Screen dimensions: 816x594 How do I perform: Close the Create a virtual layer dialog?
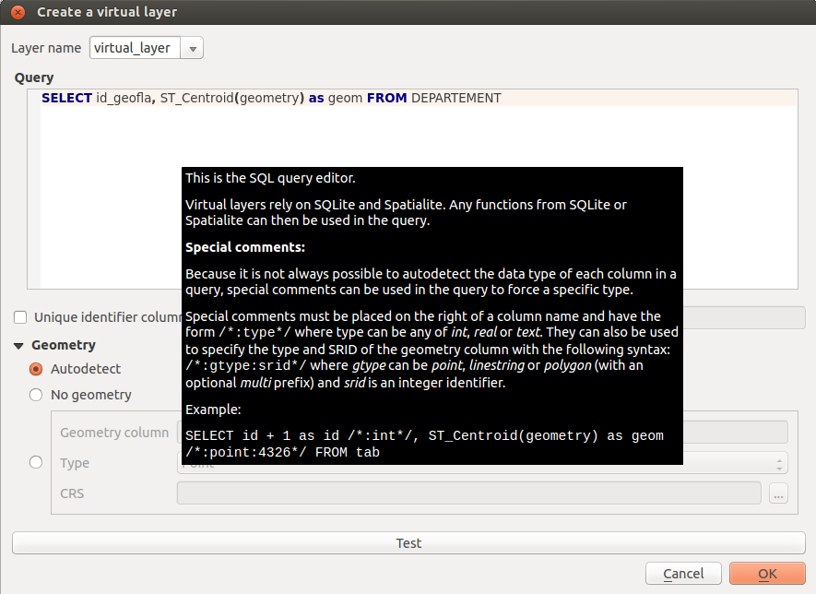pyautogui.click(x=18, y=12)
